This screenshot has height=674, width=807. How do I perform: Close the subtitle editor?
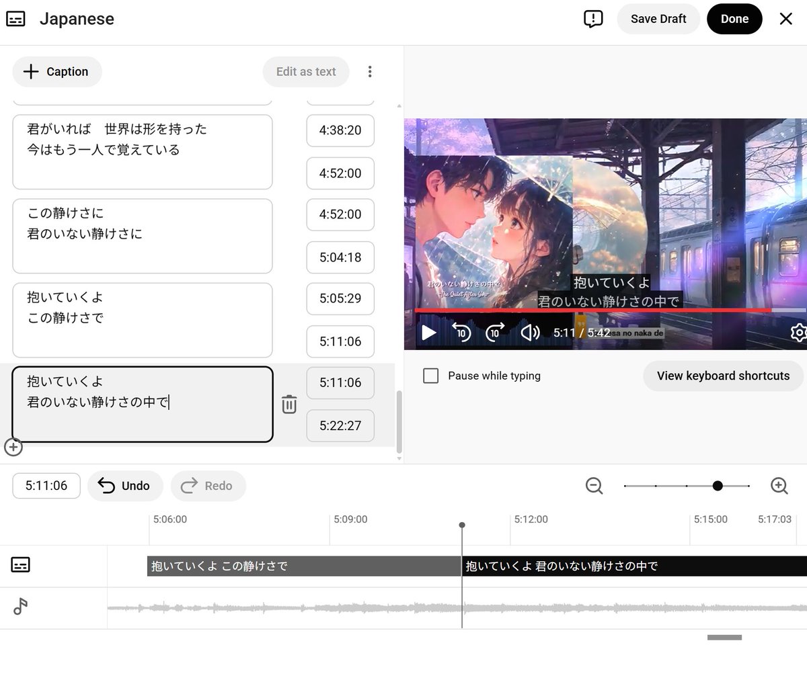click(x=785, y=19)
